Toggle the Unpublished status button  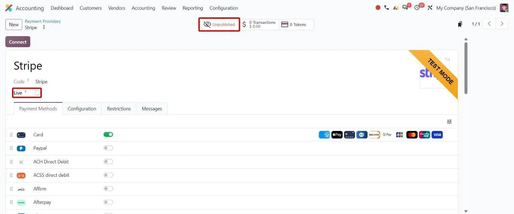pyautogui.click(x=219, y=24)
